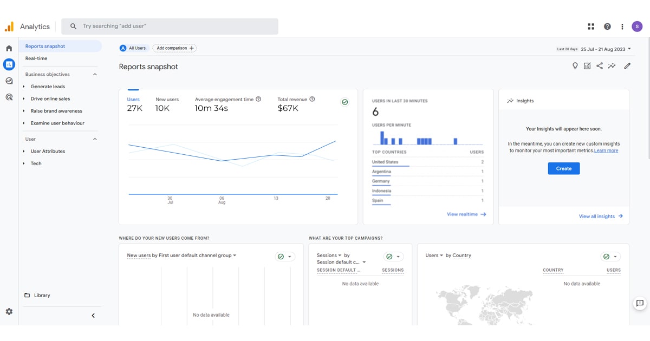Collapse the Business objectives section

[x=95, y=74]
